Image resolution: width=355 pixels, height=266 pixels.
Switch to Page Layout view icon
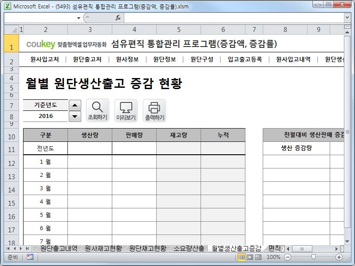tap(250, 257)
